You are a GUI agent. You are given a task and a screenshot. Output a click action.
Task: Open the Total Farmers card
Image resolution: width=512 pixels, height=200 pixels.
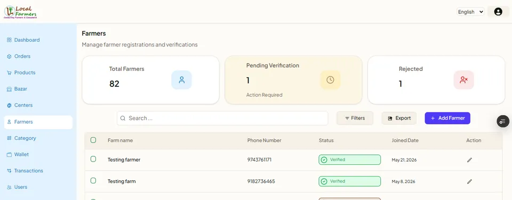point(150,80)
